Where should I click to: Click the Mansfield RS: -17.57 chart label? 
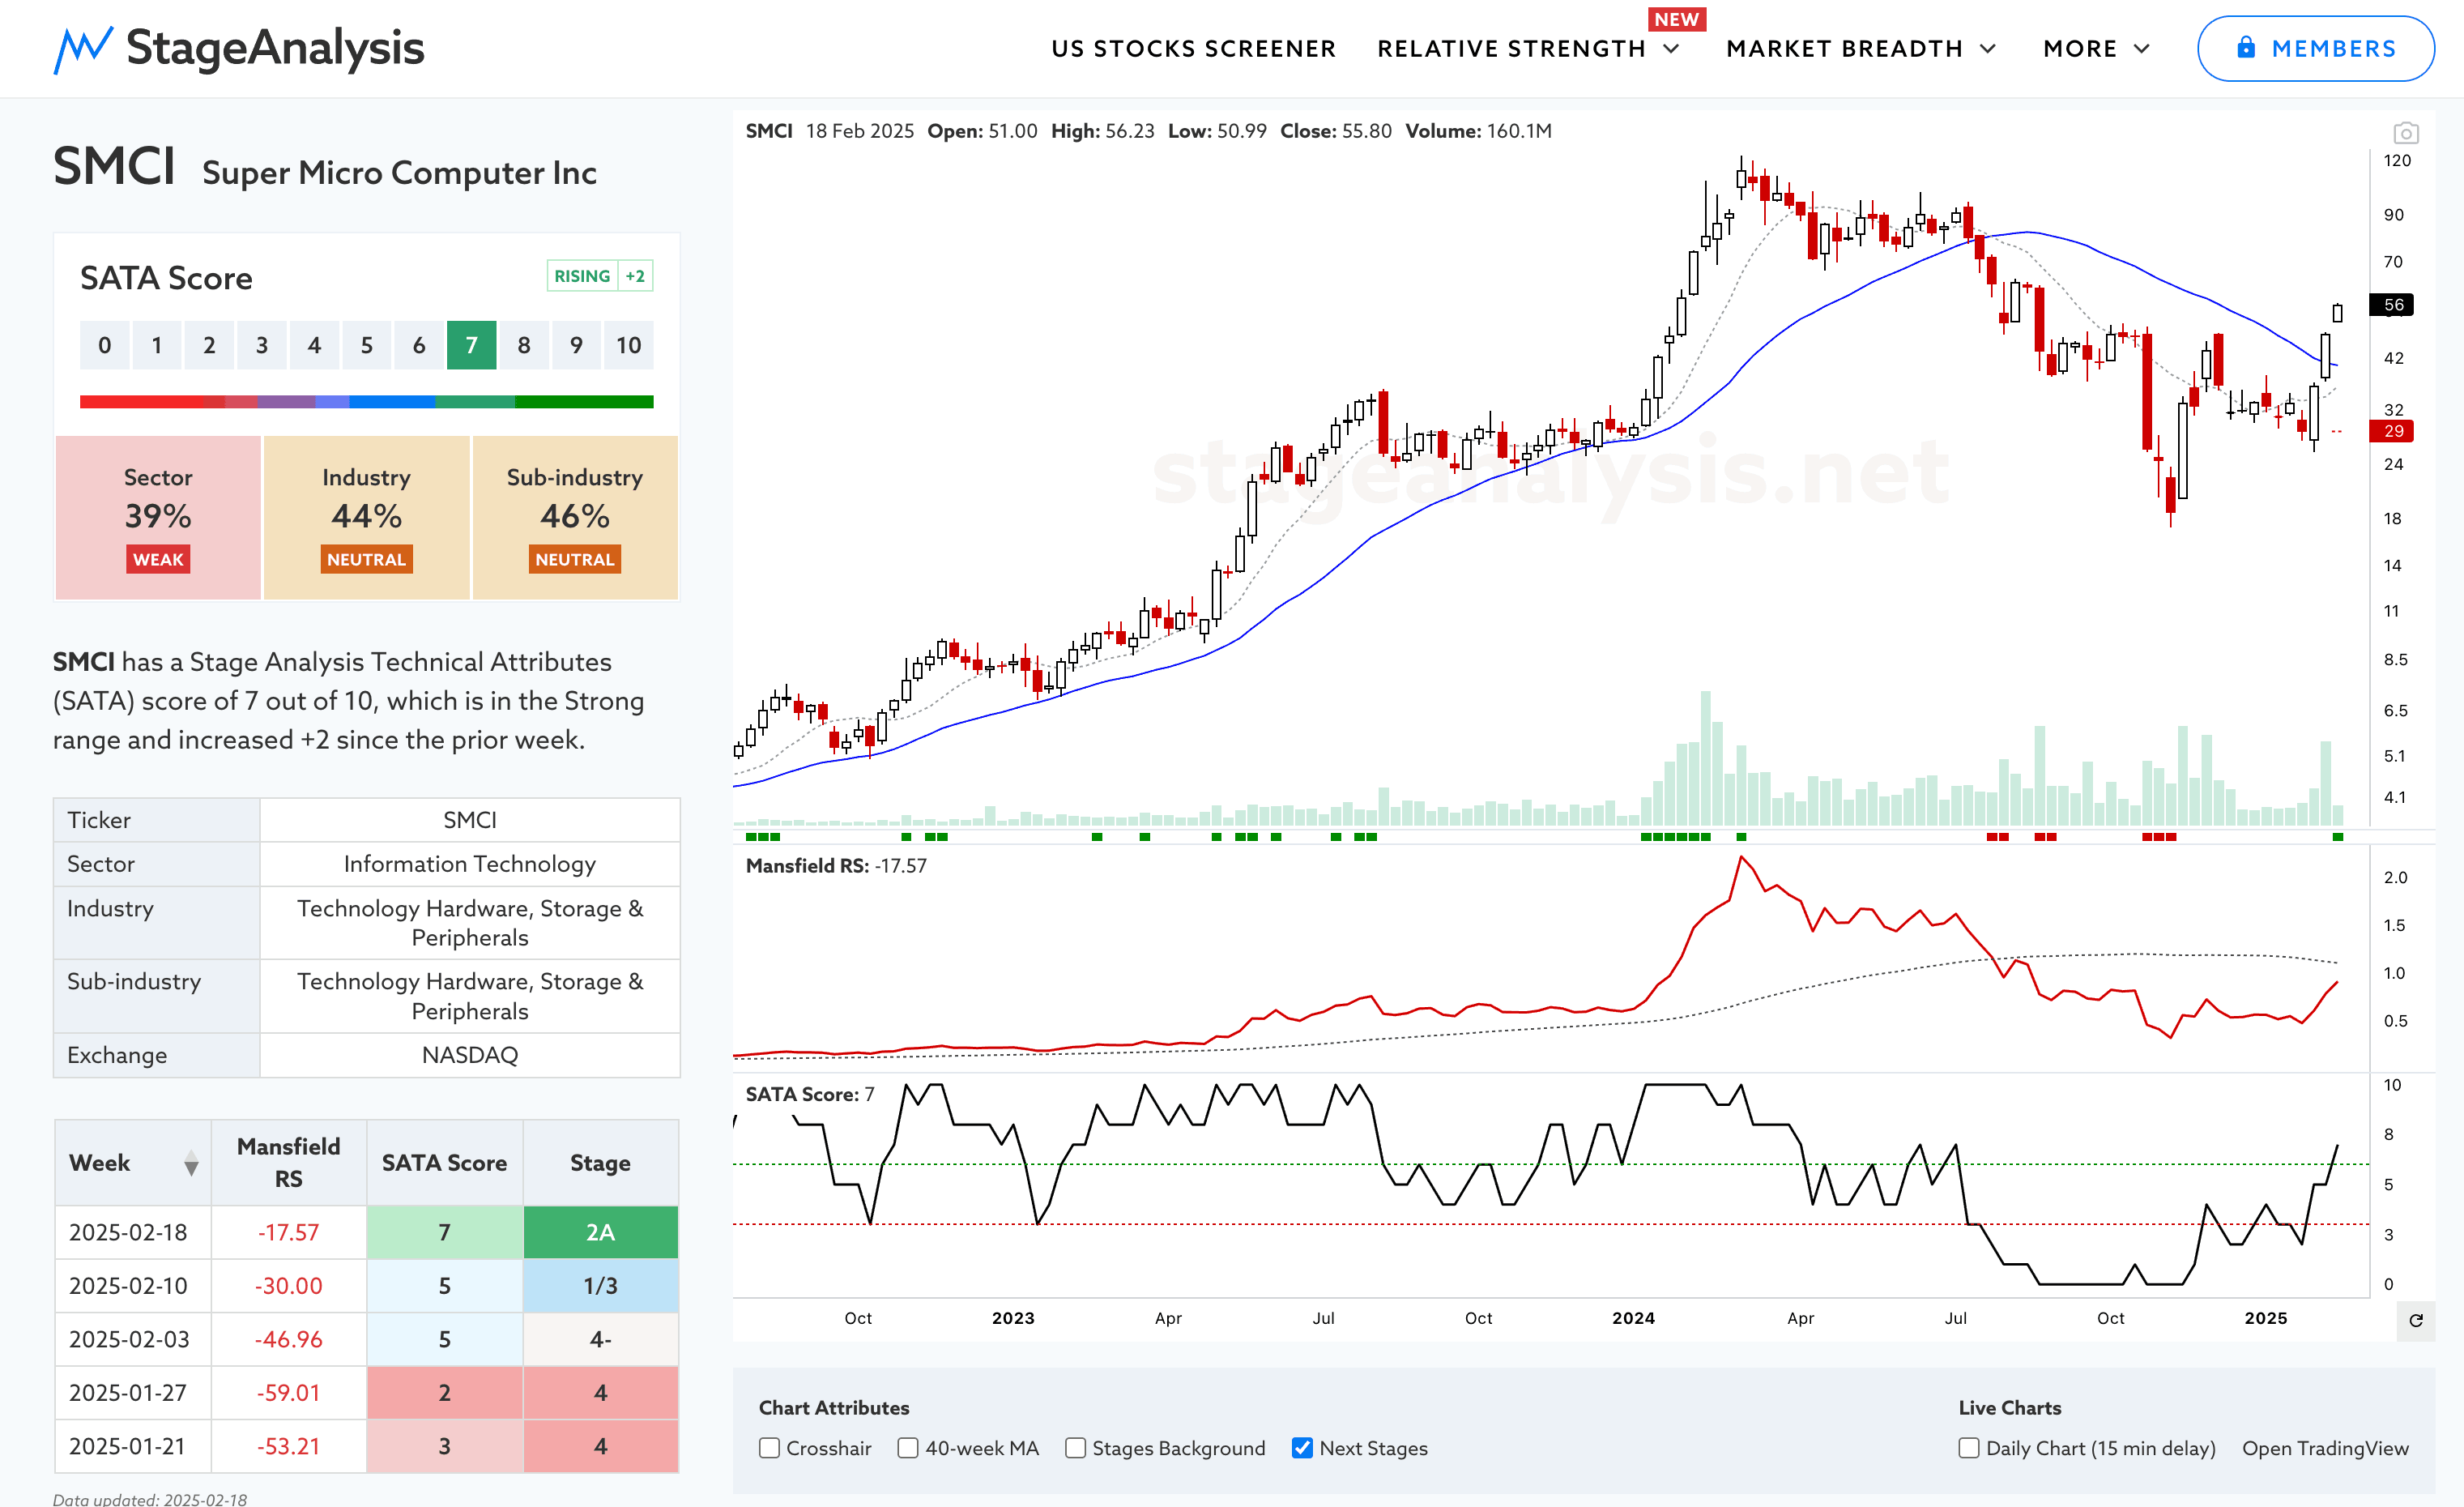point(836,866)
